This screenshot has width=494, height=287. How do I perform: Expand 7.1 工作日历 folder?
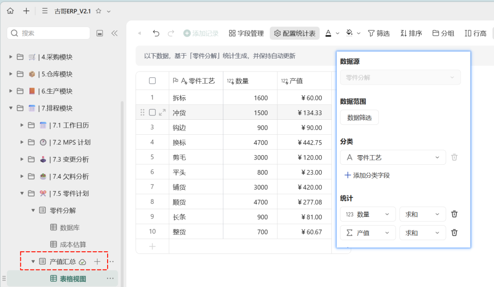pos(22,125)
